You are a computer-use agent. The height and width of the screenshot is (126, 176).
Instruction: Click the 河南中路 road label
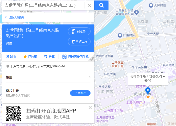coord(158,107)
